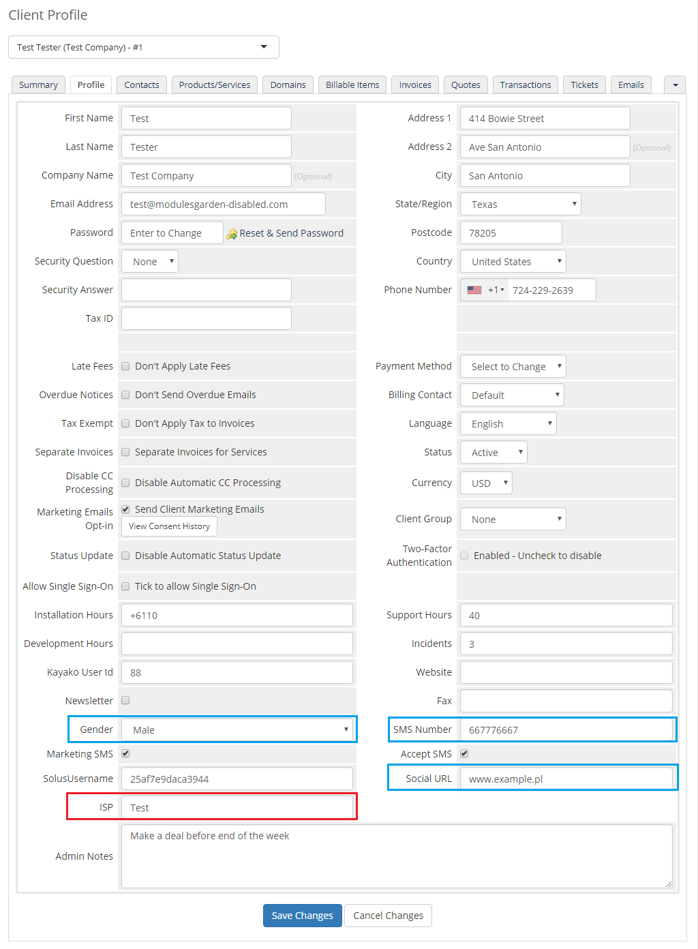698x949 pixels.
Task: Open the Gender dropdown
Action: click(237, 729)
